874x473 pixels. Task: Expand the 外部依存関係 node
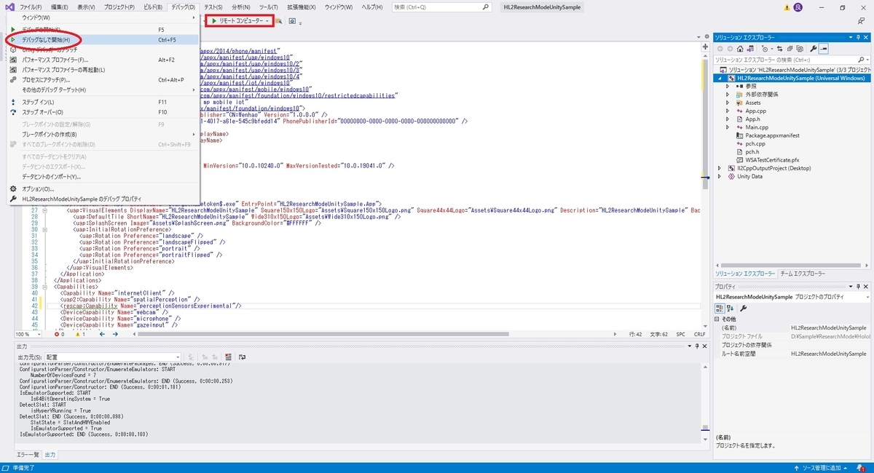point(728,95)
